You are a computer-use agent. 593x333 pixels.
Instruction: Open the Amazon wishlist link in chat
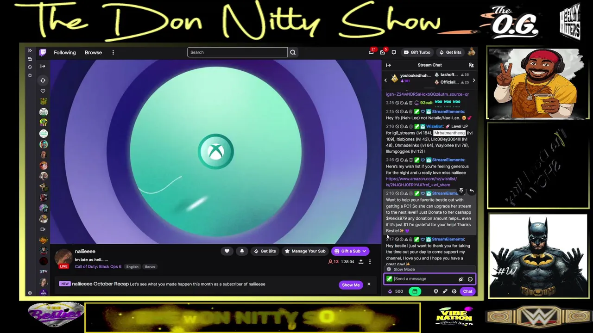point(421,182)
